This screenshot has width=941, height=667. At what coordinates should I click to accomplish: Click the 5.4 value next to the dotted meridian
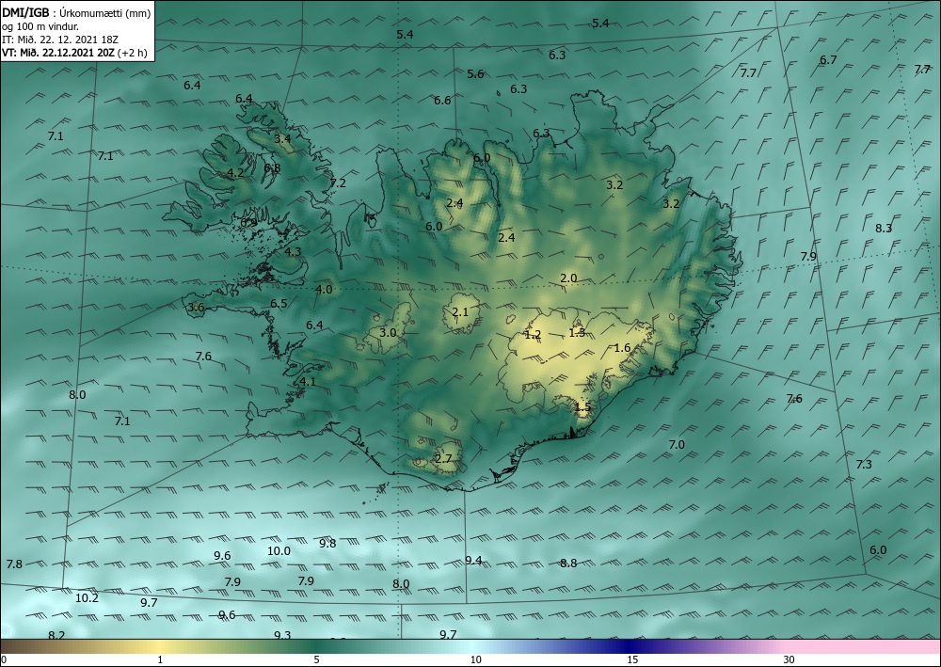tap(405, 35)
